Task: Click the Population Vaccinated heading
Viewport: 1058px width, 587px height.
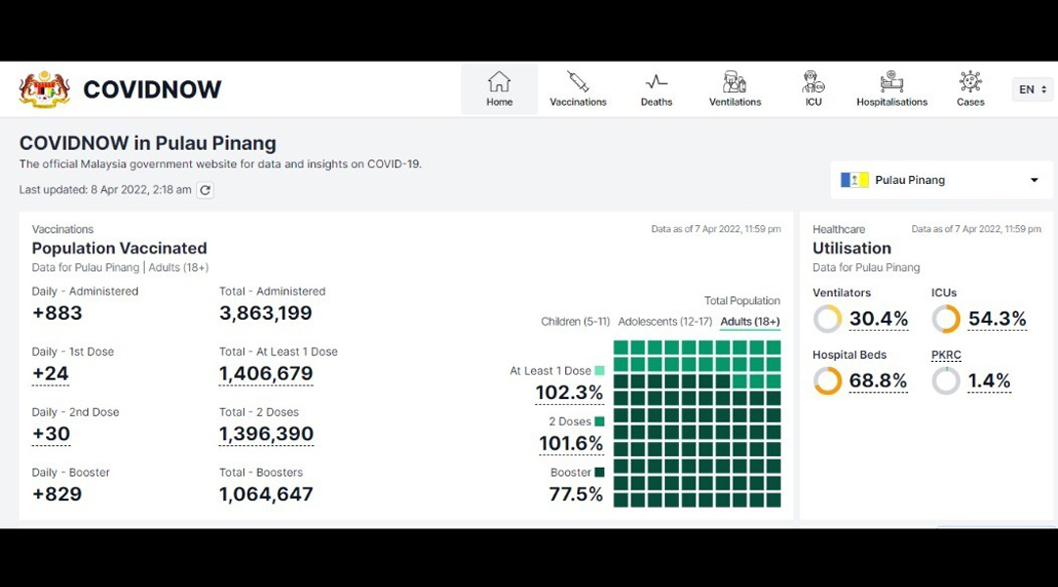Action: tap(120, 248)
